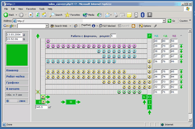The width and height of the screenshot is (195, 129).
Task: Open the address bar dropdown
Action: [x=164, y=21]
